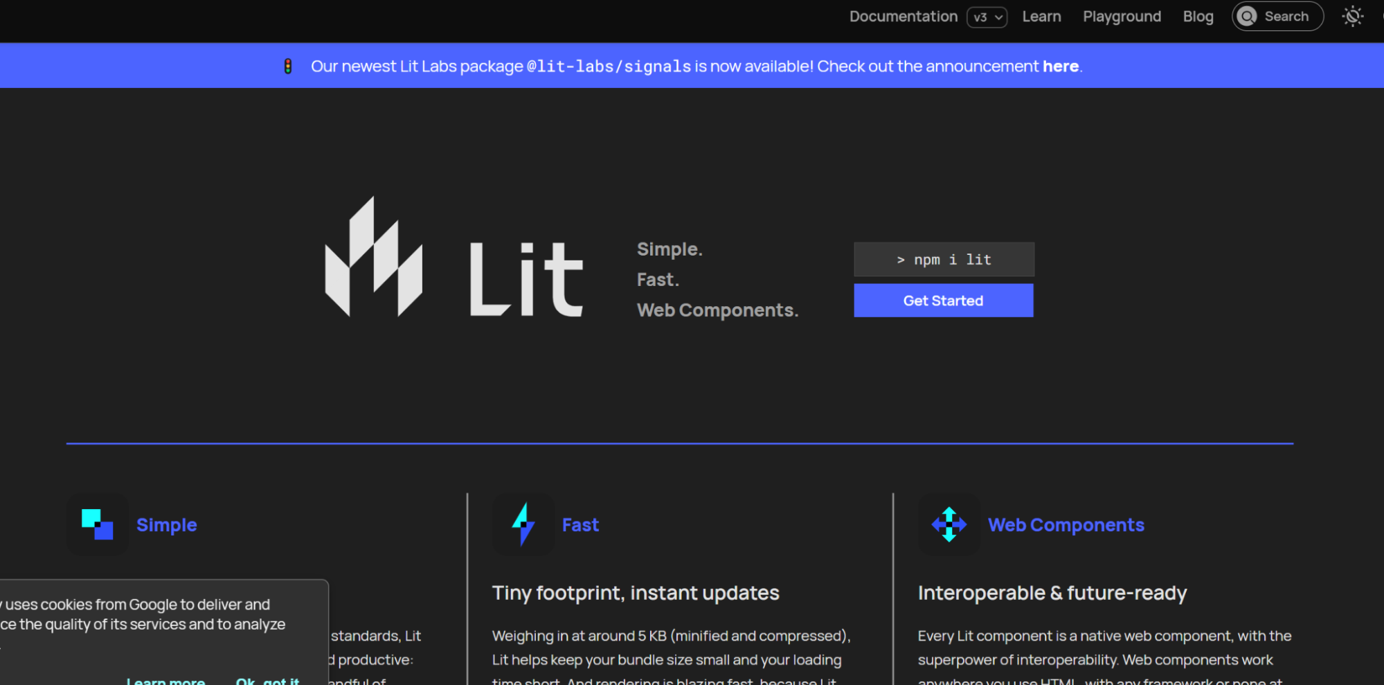Toggle the light/dark theme sun icon
Screen dimensions: 1384x685
tap(1352, 16)
